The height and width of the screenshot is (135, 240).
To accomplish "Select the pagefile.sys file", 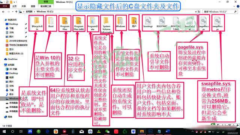I will pyautogui.click(x=204, y=23).
